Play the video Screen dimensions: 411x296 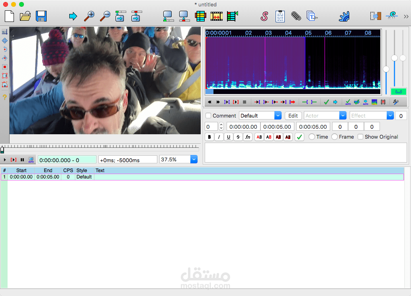(x=5, y=160)
